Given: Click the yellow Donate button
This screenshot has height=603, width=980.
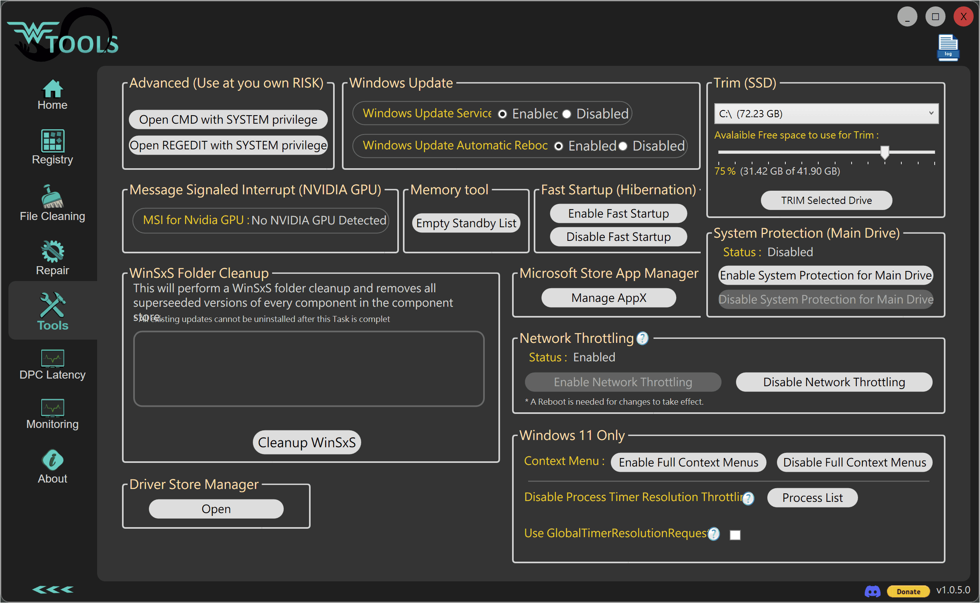Looking at the screenshot, I should pyautogui.click(x=908, y=591).
